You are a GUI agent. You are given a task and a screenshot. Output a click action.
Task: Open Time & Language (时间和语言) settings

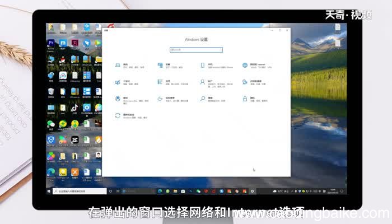(x=255, y=82)
